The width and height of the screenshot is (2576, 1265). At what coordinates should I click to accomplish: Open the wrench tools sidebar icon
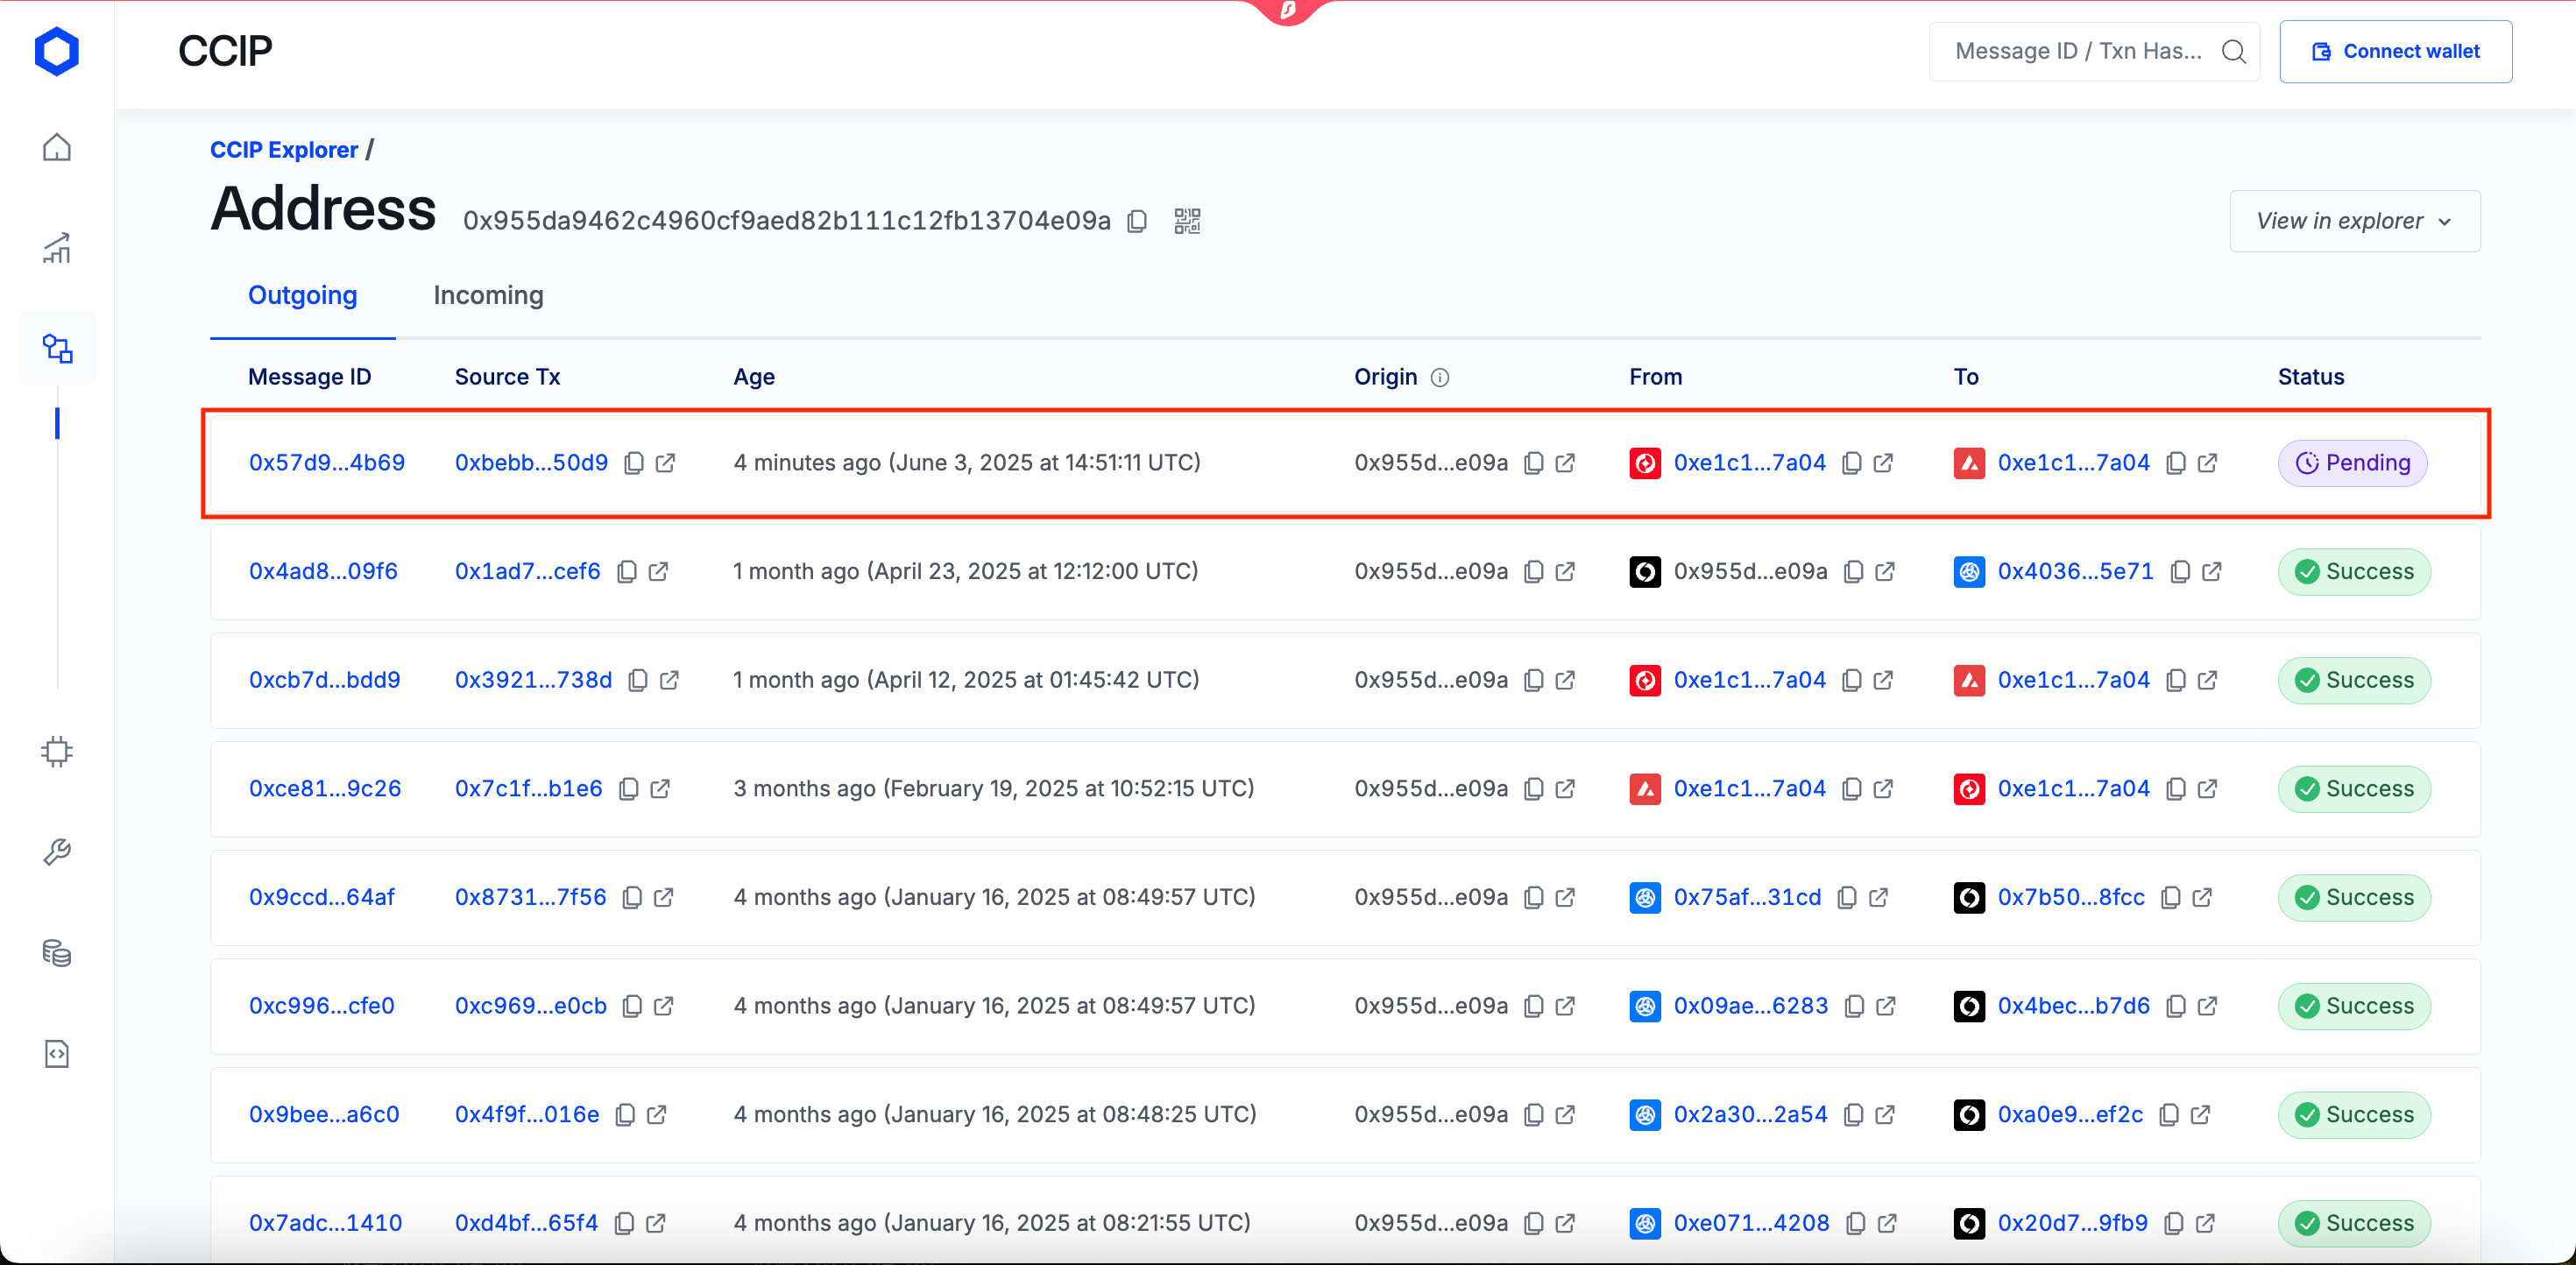(x=57, y=852)
